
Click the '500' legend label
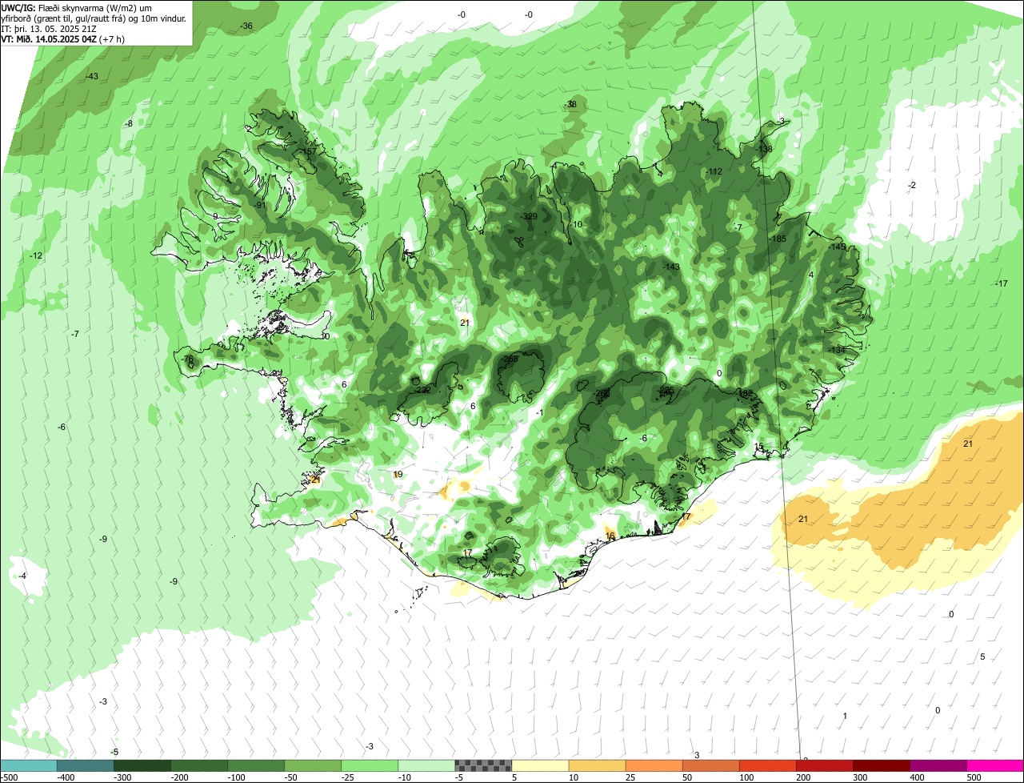(974, 777)
